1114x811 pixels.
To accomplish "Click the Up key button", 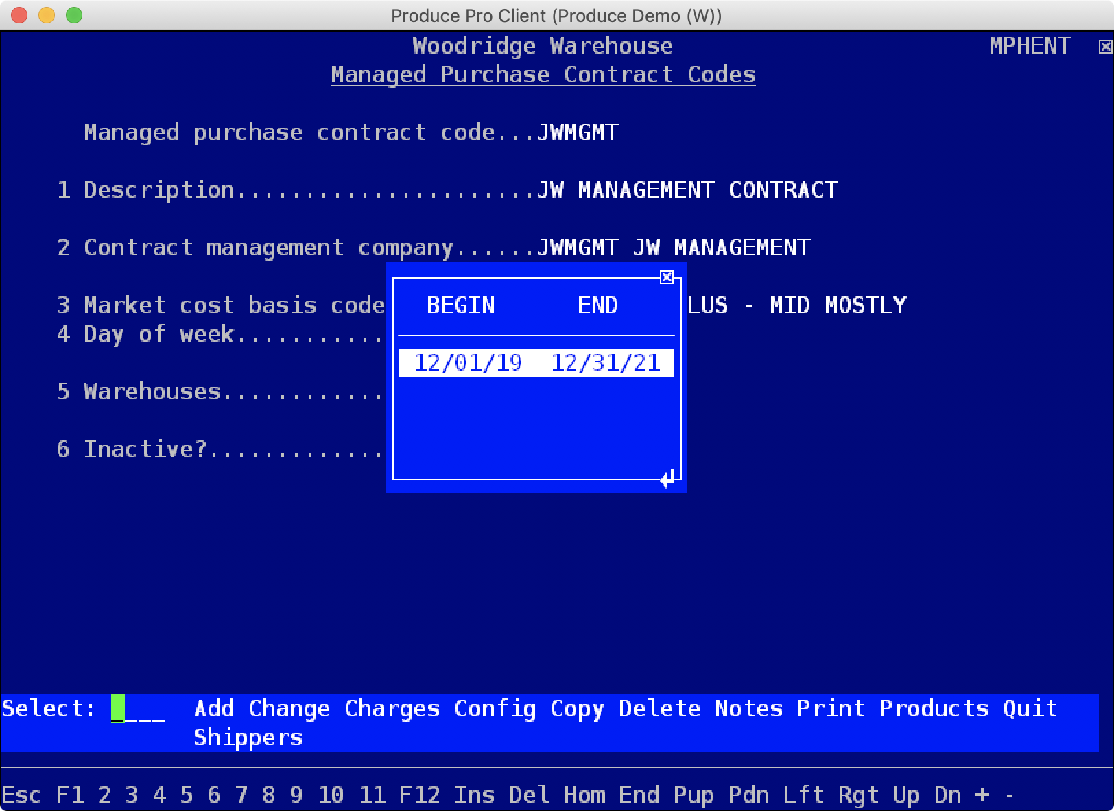I will click(906, 795).
